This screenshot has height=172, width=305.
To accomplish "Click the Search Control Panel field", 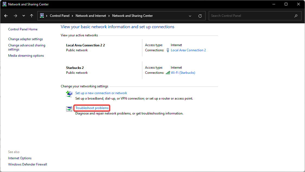I will [251, 16].
